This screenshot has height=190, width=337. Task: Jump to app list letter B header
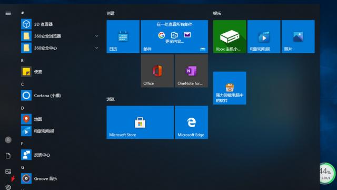[22, 61]
